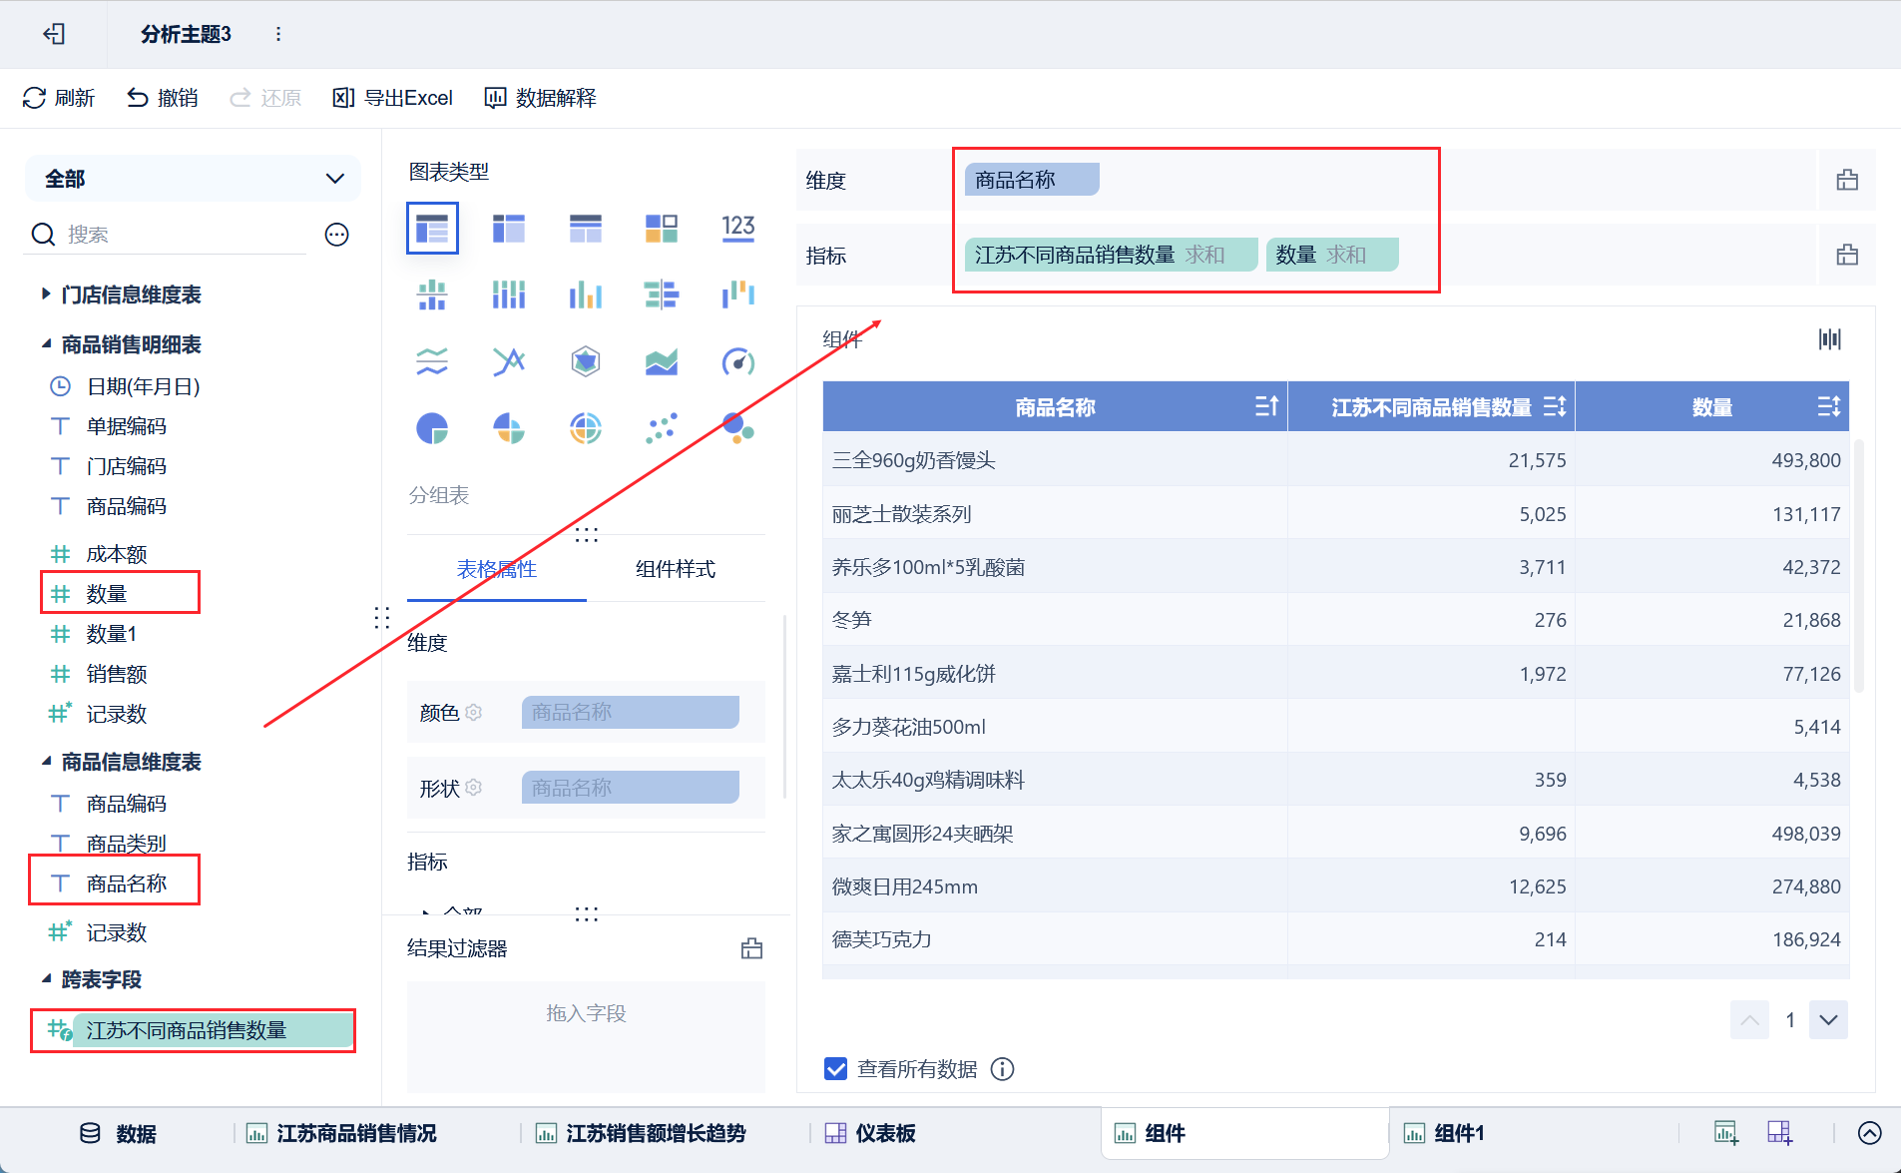Choose the comparison bar chart icon
This screenshot has height=1173, width=1901.
(662, 294)
